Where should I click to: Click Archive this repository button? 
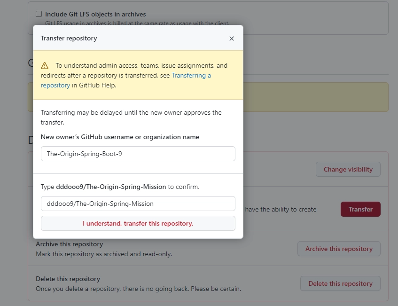[339, 249]
